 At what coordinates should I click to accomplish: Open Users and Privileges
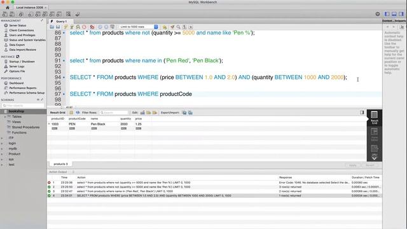click(x=22, y=35)
